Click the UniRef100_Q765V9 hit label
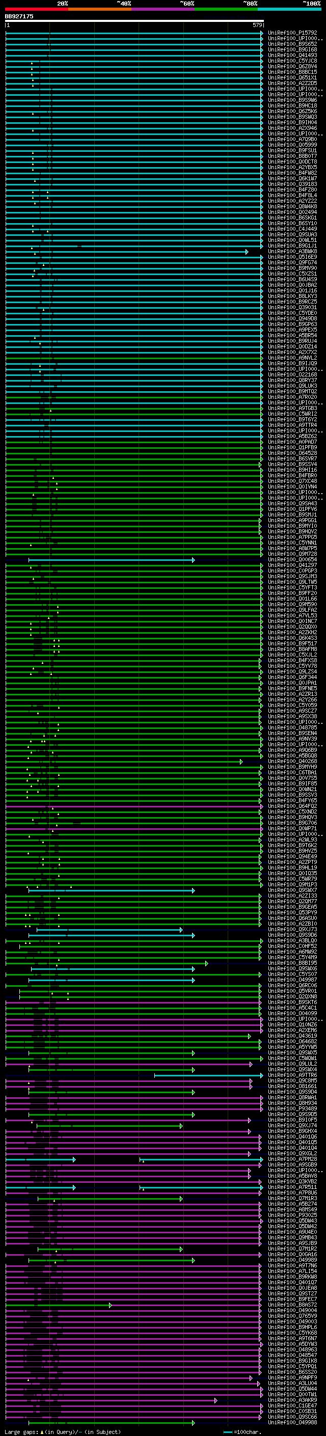Image resolution: width=326 pixels, height=1436 pixels. tap(292, 1317)
